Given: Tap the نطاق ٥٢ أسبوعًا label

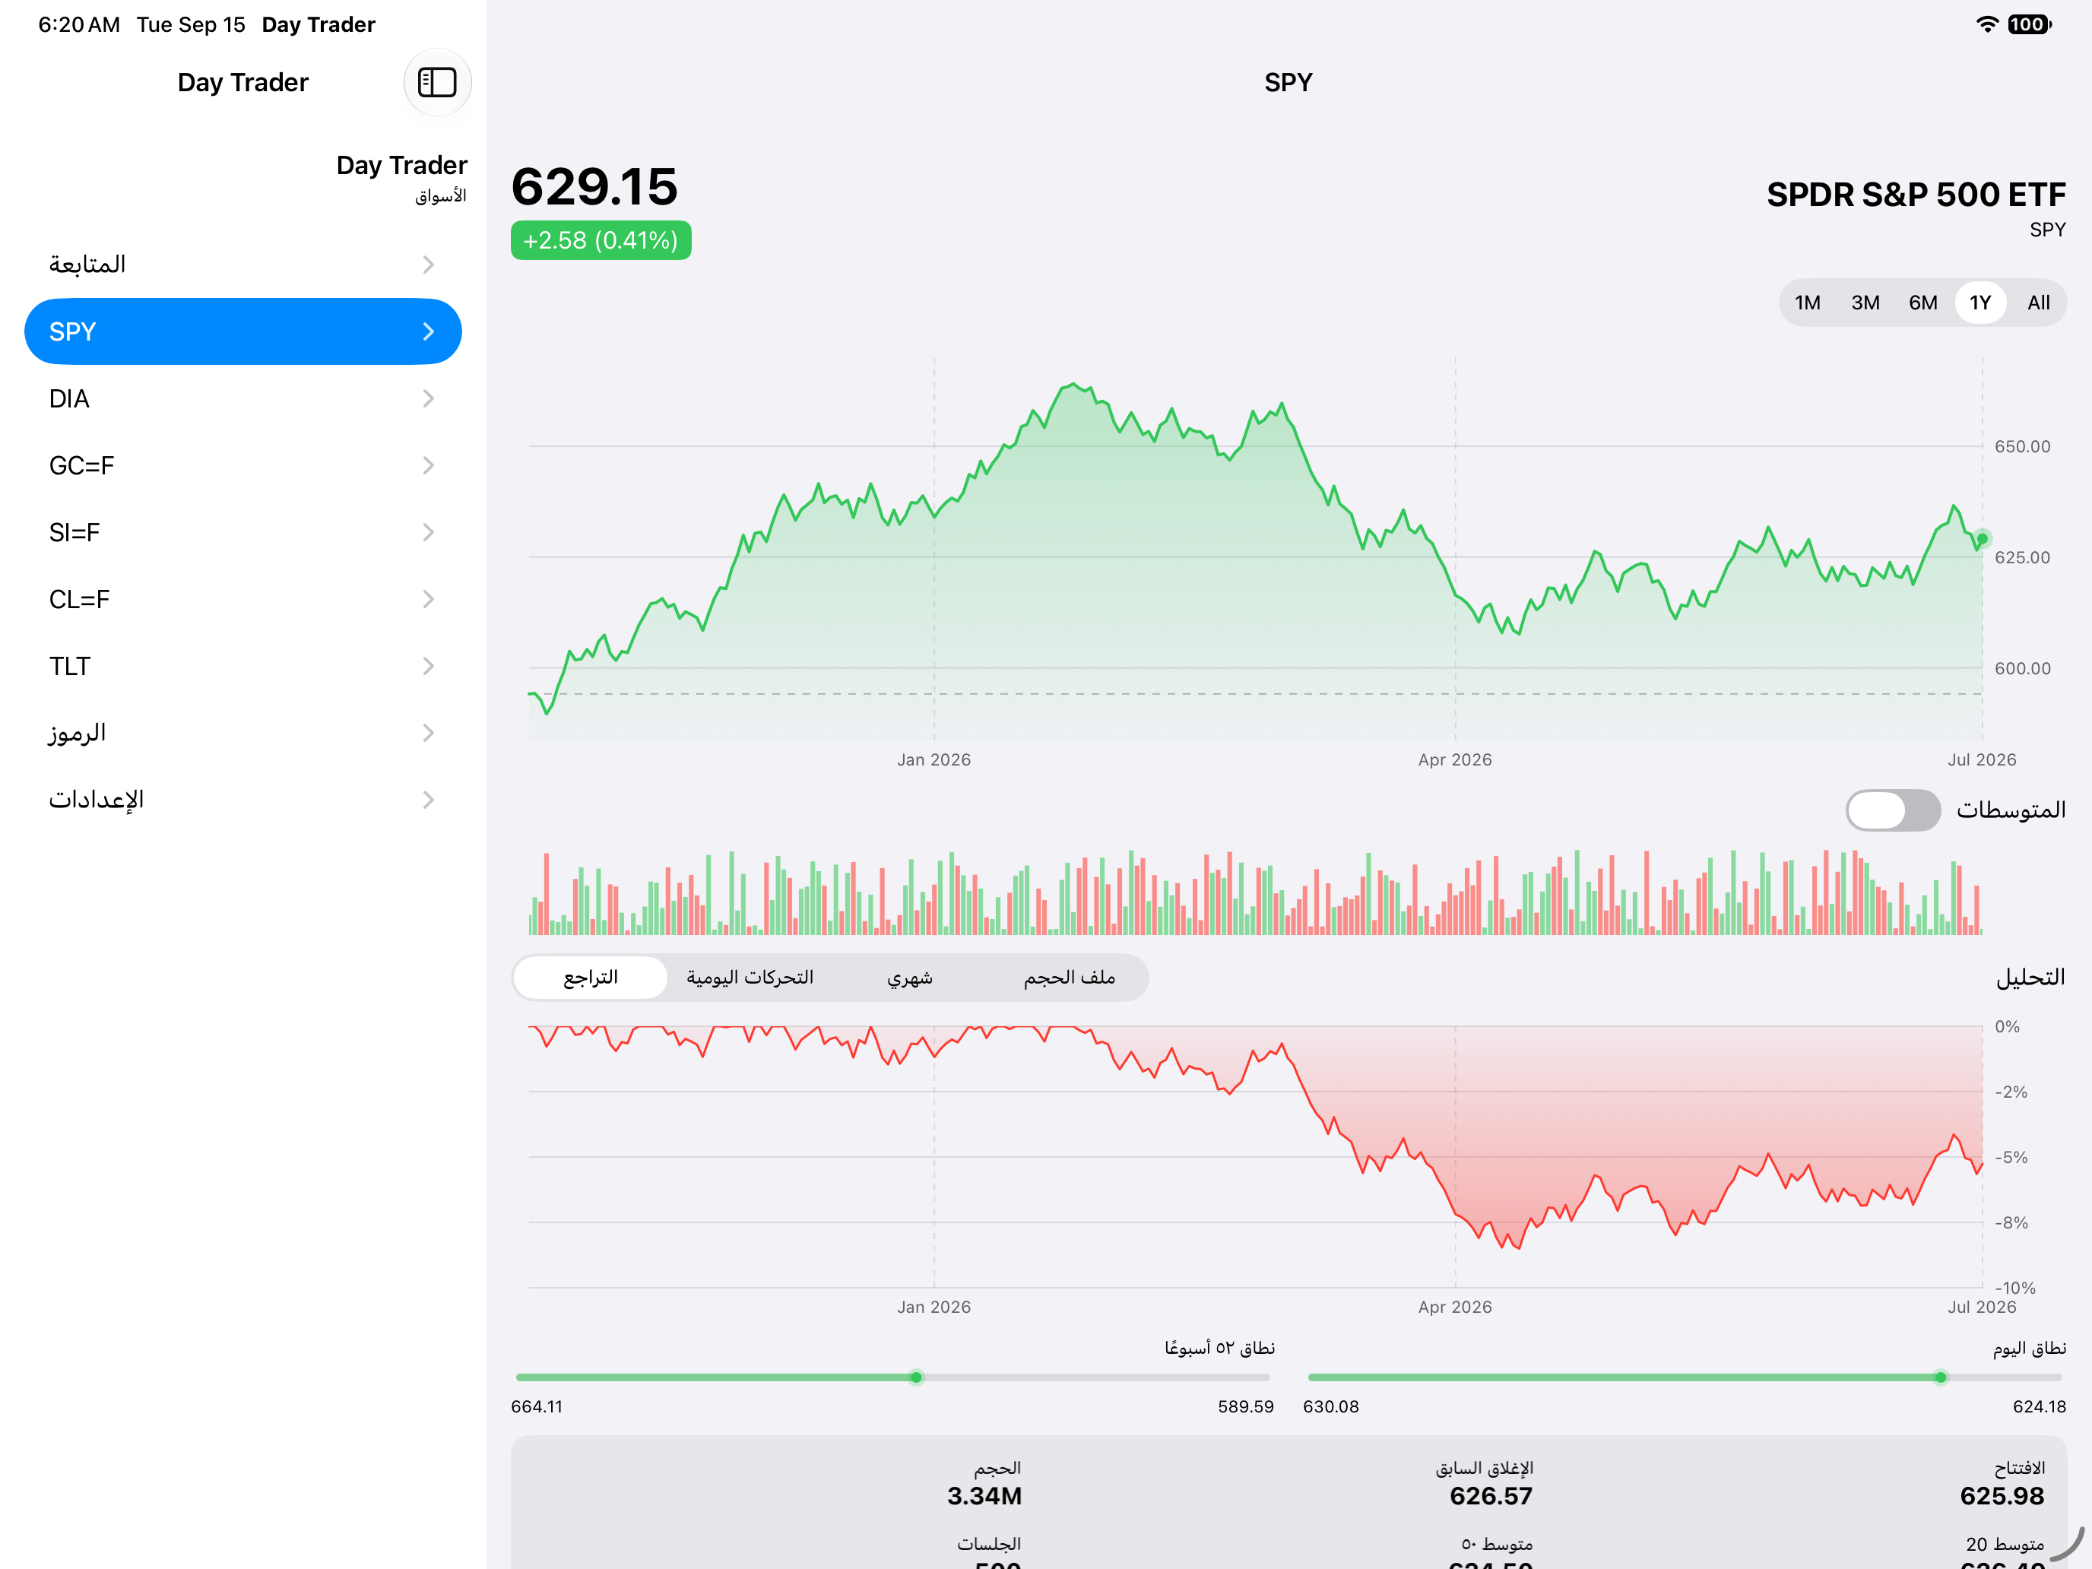Looking at the screenshot, I should (1219, 1348).
